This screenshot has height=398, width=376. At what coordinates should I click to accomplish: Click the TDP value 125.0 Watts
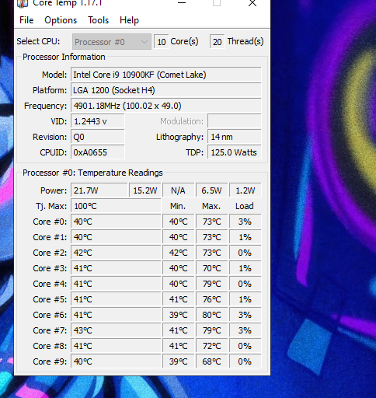(235, 152)
